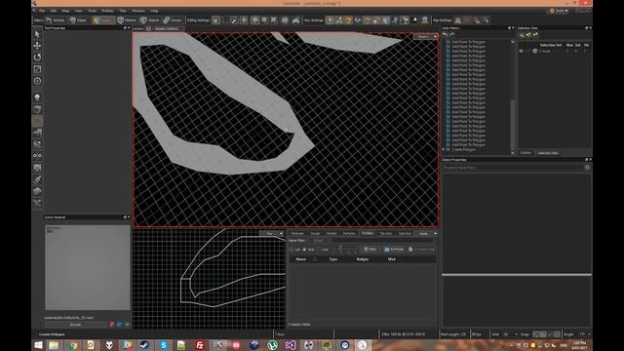Click the Undo arrow in Undo History
This screenshot has height=351, width=624.
pos(446,35)
